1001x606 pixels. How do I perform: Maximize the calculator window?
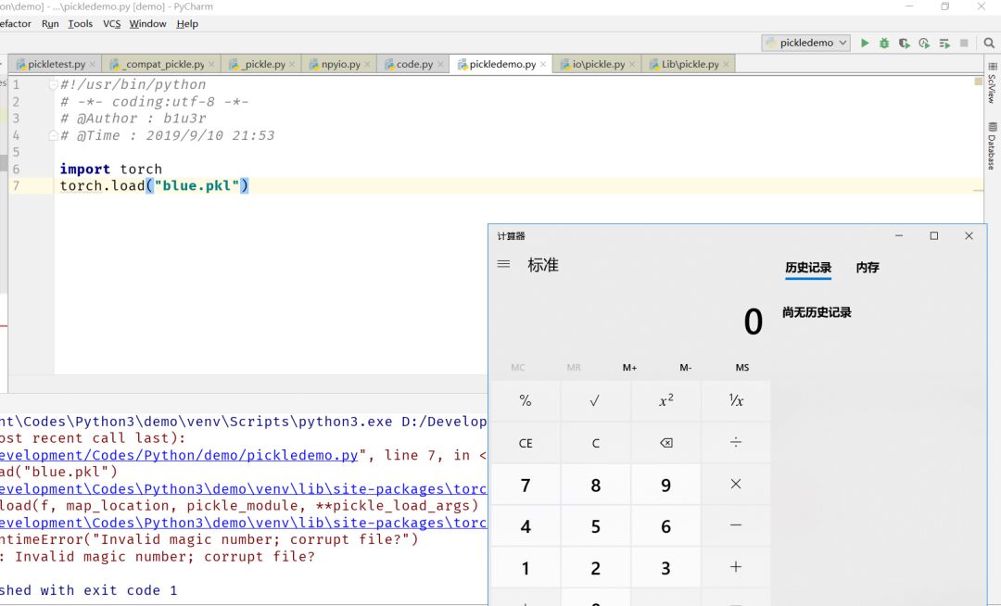[x=934, y=236]
